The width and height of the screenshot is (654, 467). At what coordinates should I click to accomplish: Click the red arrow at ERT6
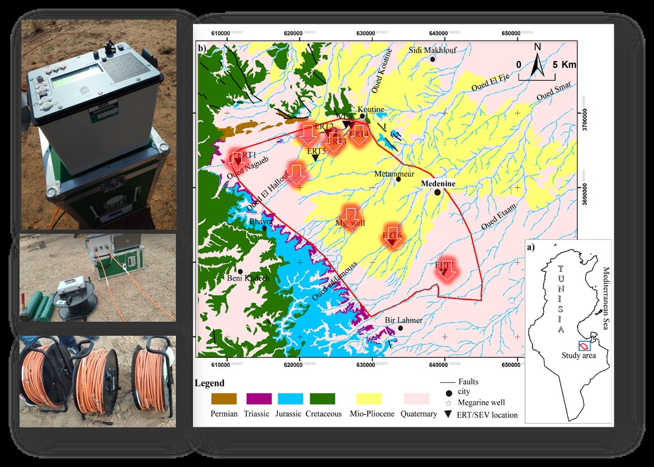point(393,237)
